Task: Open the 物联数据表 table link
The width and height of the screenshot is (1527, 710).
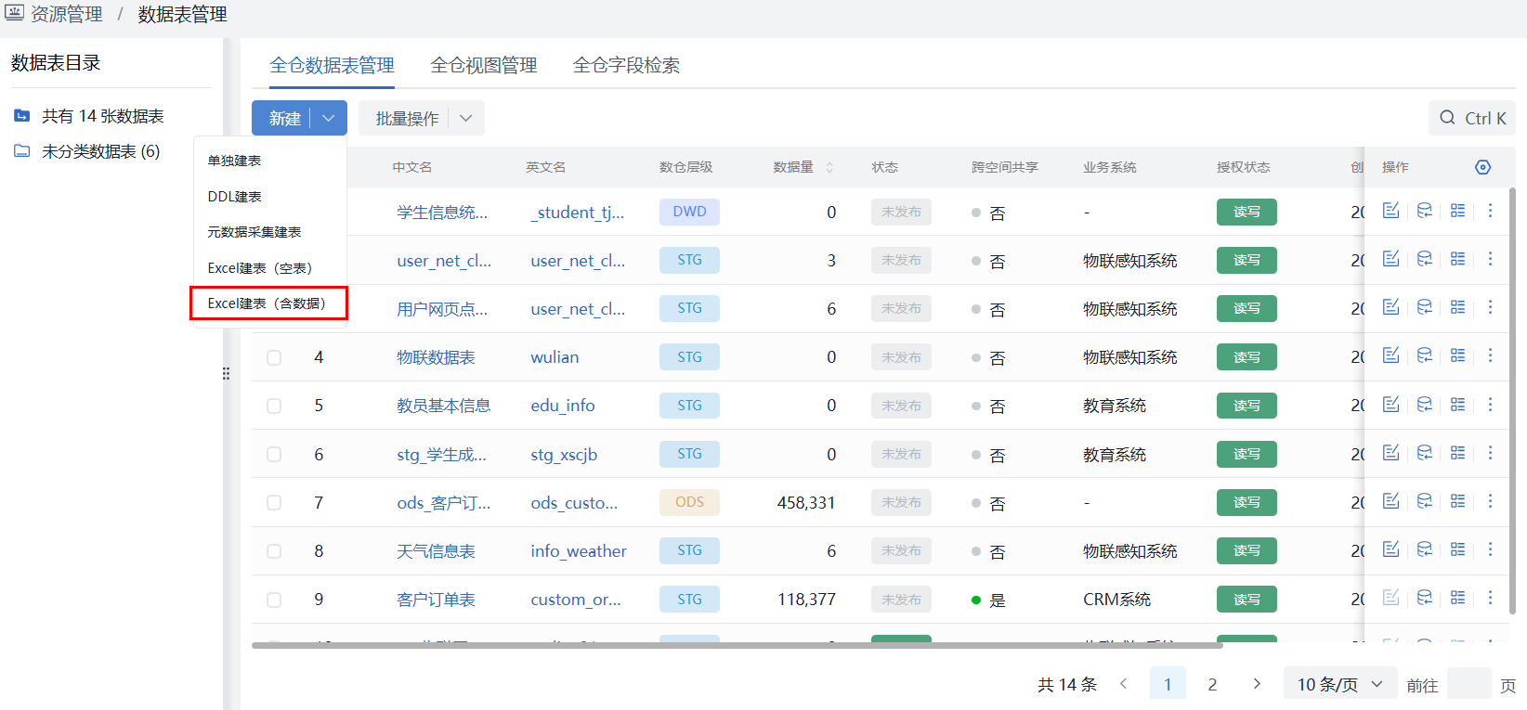Action: (x=436, y=357)
